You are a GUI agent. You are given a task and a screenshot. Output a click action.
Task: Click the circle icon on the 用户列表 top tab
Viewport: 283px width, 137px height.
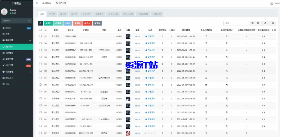(x=57, y=3)
